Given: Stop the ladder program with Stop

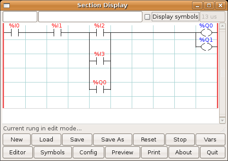Looking at the screenshot, I should click(180, 139).
